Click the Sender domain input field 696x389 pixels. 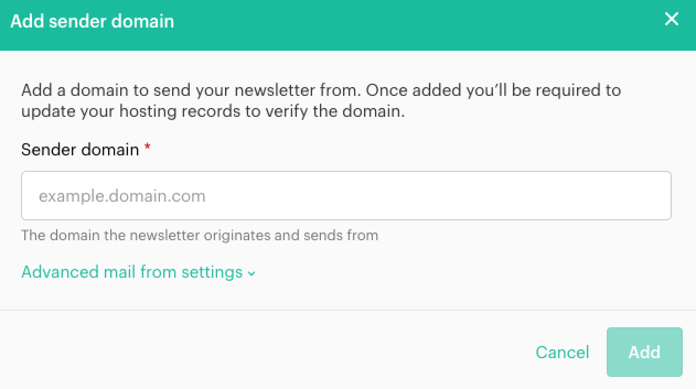pos(346,196)
